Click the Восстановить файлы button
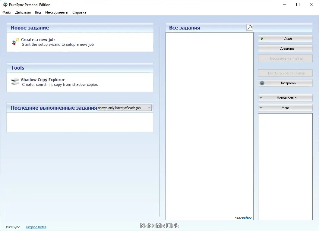This screenshot has width=319, height=231. tap(285, 58)
